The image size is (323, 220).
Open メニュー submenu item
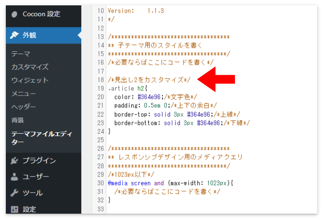(x=23, y=94)
